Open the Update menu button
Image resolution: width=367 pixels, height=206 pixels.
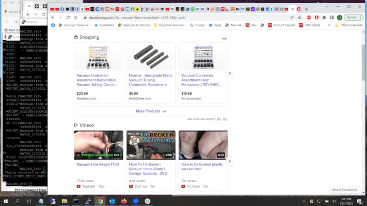(353, 17)
